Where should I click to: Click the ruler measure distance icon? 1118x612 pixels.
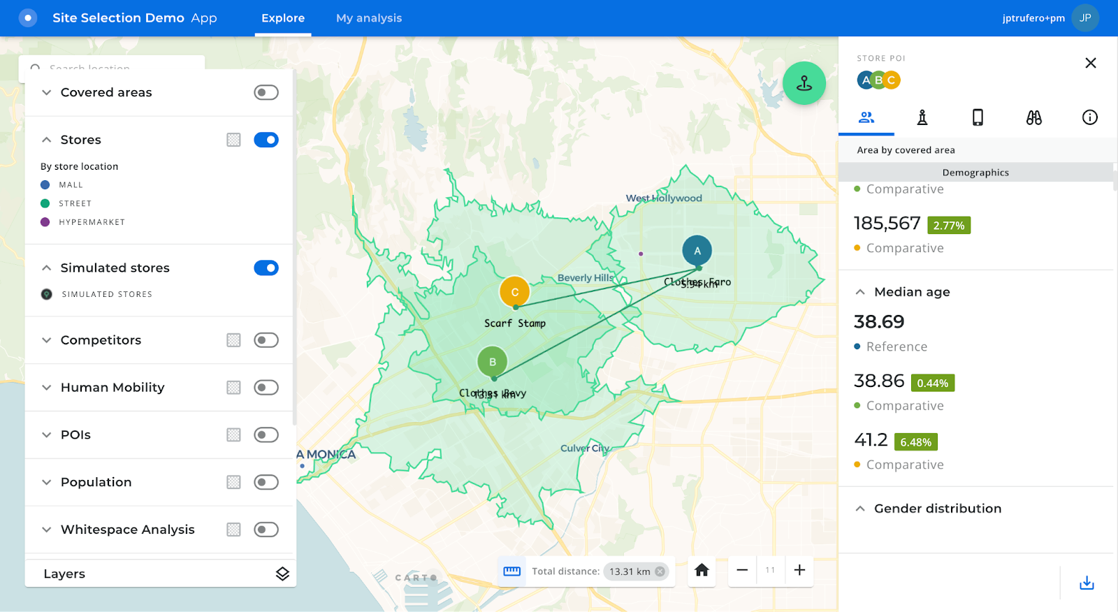pos(512,571)
